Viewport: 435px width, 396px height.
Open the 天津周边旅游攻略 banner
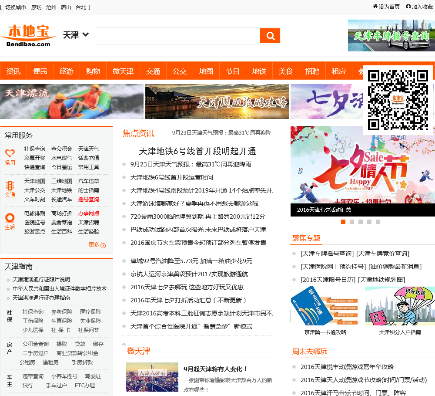tap(217, 102)
